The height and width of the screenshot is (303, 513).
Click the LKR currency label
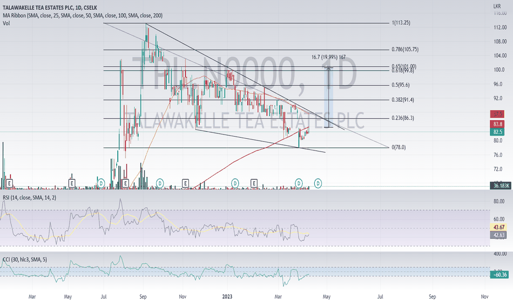(497, 6)
